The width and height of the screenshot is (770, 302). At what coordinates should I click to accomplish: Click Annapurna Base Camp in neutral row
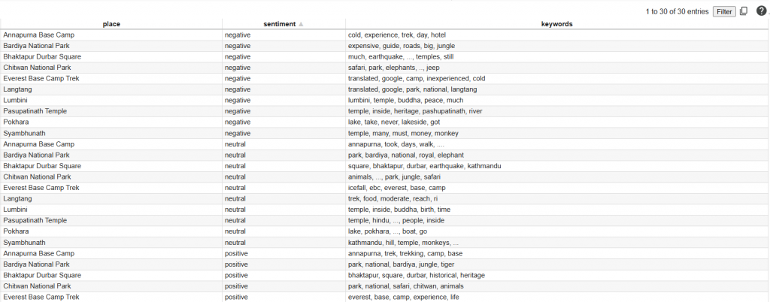click(39, 144)
